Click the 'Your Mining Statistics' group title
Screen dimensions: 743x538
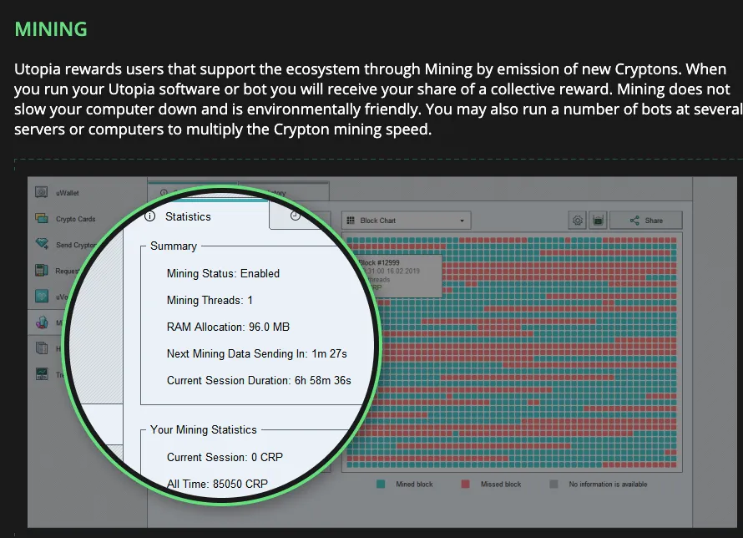[204, 429]
